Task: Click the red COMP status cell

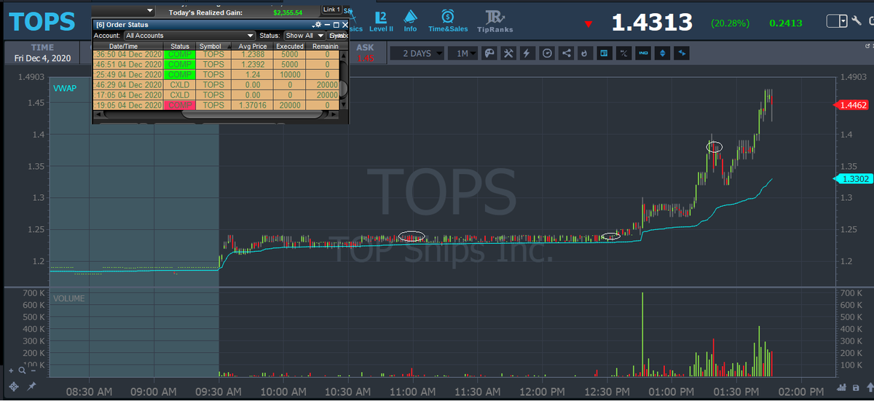Action: click(x=179, y=105)
